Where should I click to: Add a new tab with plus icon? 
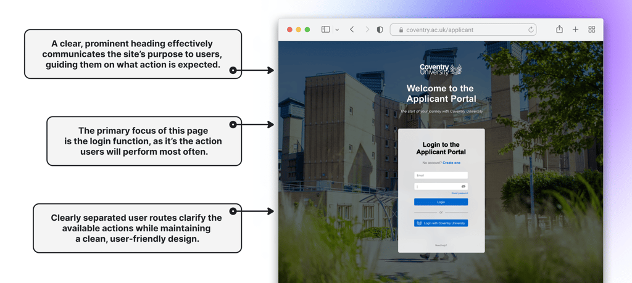coord(576,30)
